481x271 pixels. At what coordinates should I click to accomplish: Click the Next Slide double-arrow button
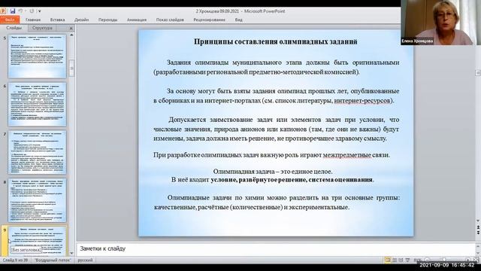(478, 233)
